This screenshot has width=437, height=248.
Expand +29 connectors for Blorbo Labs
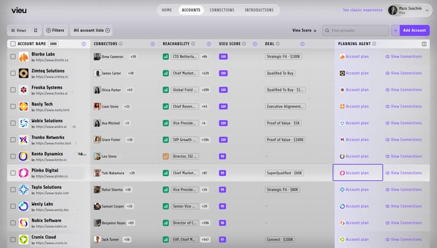click(133, 57)
